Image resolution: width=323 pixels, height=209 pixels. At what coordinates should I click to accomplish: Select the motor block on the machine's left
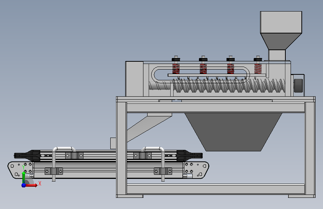point(134,79)
